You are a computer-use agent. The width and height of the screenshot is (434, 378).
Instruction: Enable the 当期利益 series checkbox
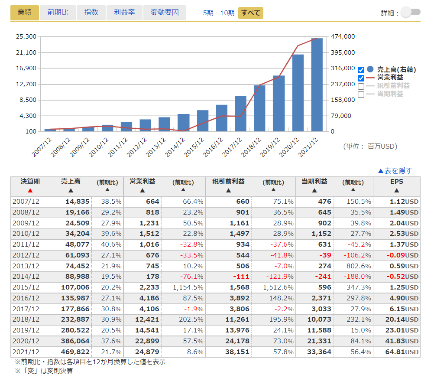(361, 94)
